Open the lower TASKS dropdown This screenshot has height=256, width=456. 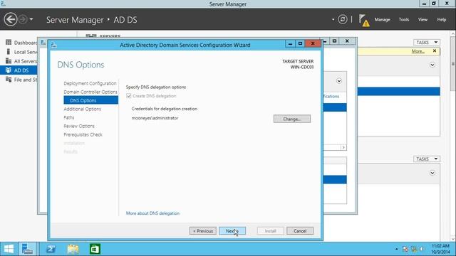click(x=427, y=159)
